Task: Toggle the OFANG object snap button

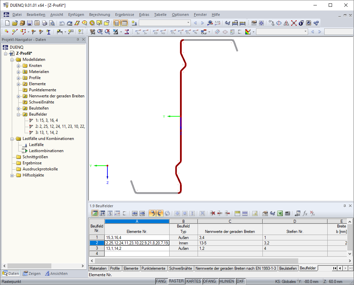Action: coord(209,281)
